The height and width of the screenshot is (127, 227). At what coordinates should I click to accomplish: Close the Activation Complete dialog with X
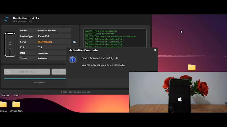click(x=155, y=50)
